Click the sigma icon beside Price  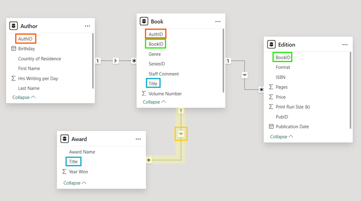tap(271, 97)
